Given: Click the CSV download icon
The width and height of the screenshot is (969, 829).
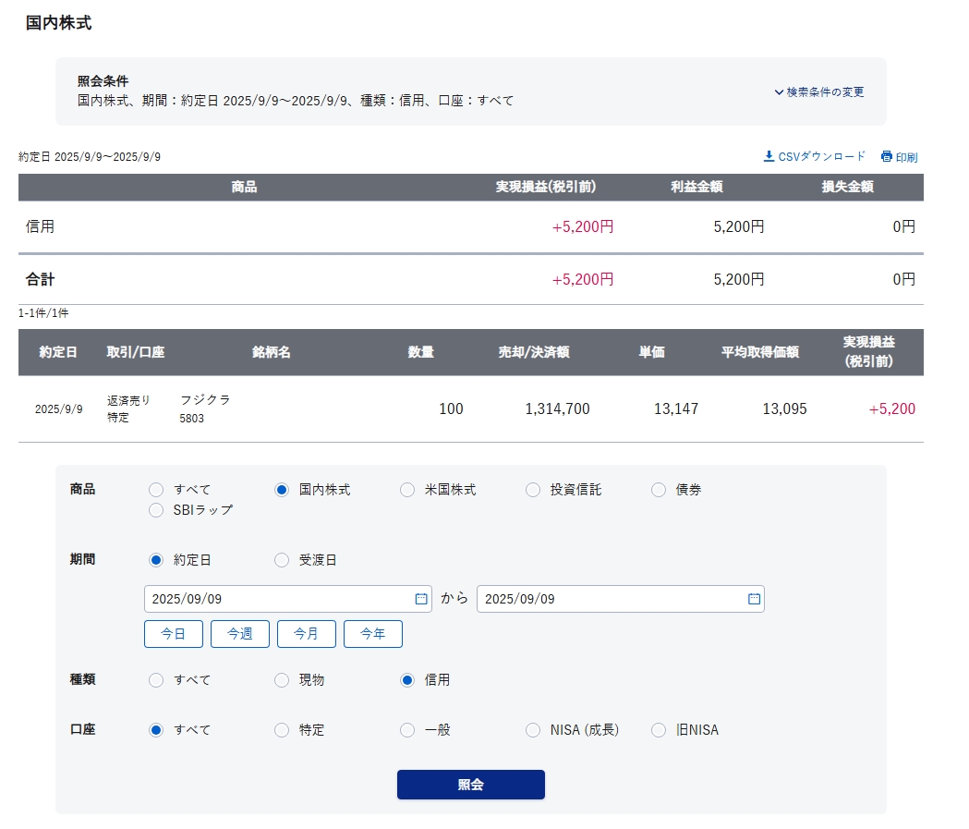Looking at the screenshot, I should (x=769, y=156).
